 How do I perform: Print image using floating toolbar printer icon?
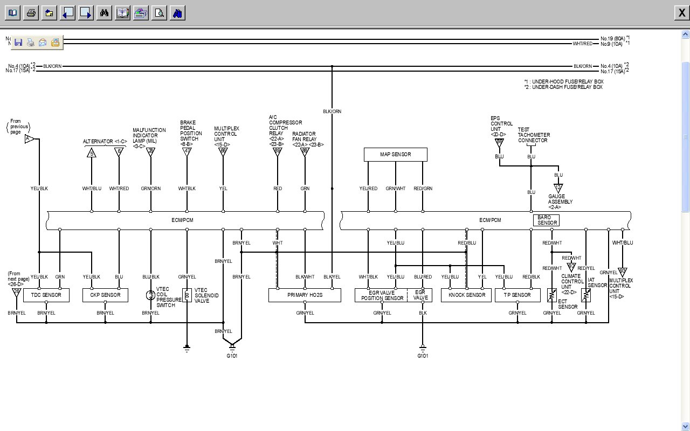30,43
